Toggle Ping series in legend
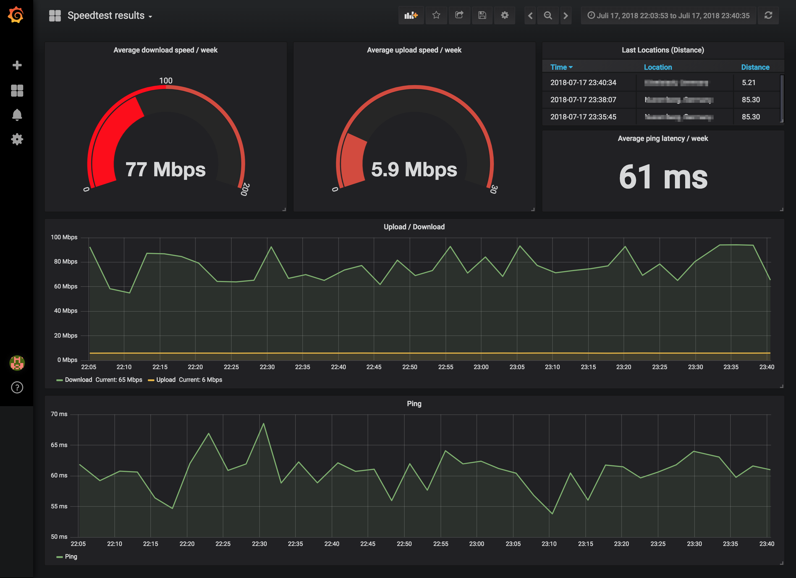 [71, 557]
